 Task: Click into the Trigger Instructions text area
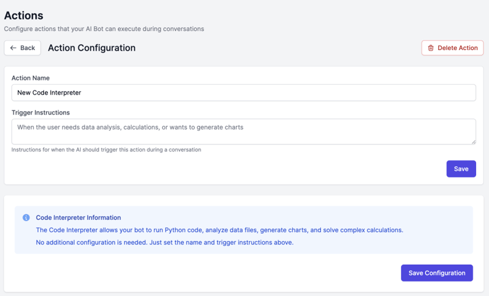[243, 131]
